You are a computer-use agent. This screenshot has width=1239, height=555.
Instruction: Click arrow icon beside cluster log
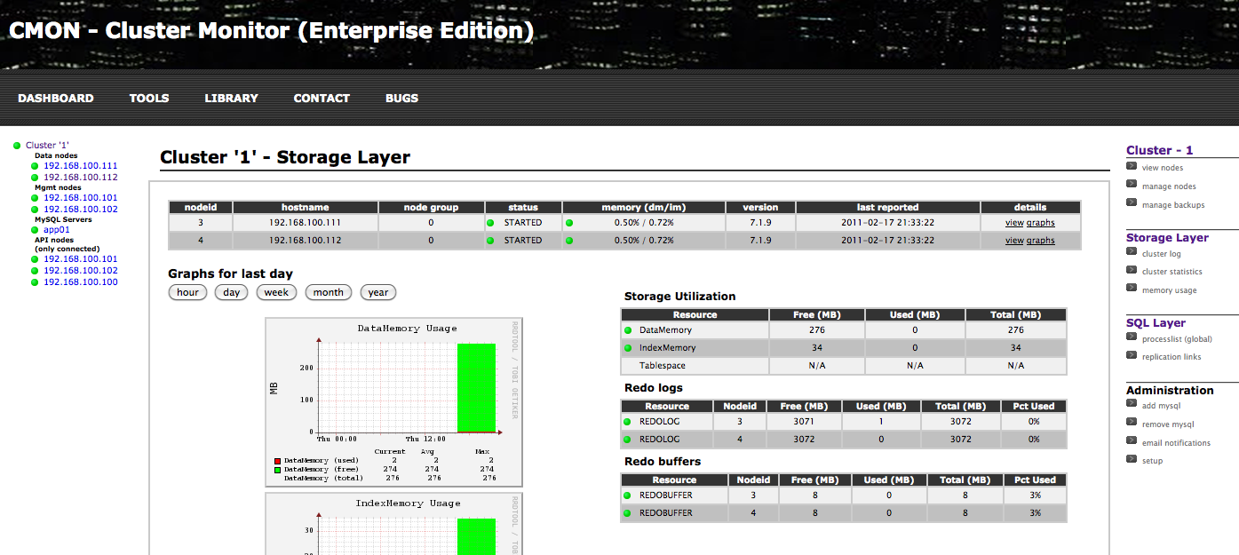(x=1132, y=252)
